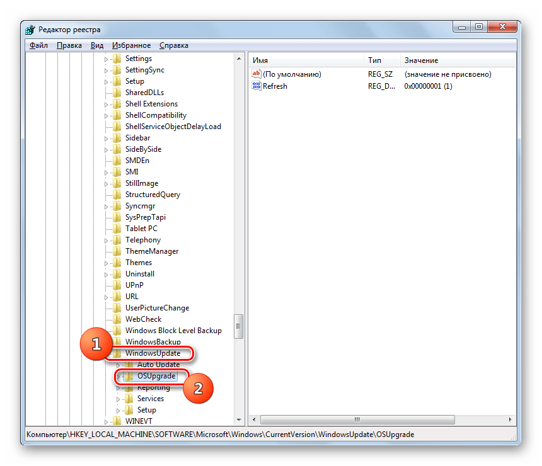Click the Uninstall folder icon
The image size is (542, 466).
coord(117,274)
